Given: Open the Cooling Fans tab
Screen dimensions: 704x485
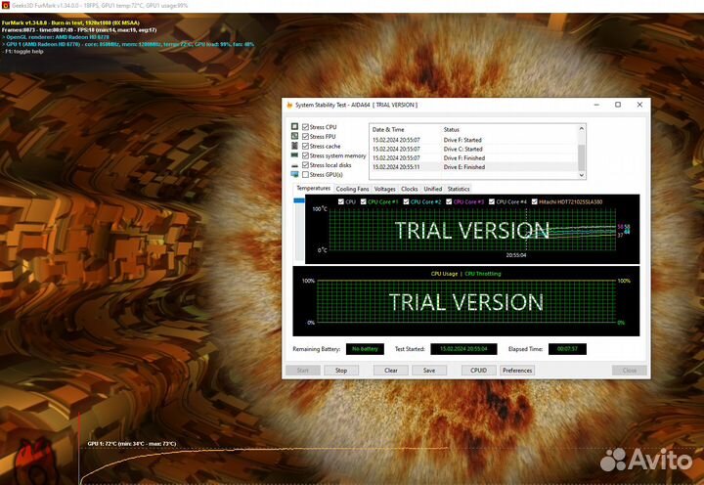Looking at the screenshot, I should pyautogui.click(x=352, y=189).
